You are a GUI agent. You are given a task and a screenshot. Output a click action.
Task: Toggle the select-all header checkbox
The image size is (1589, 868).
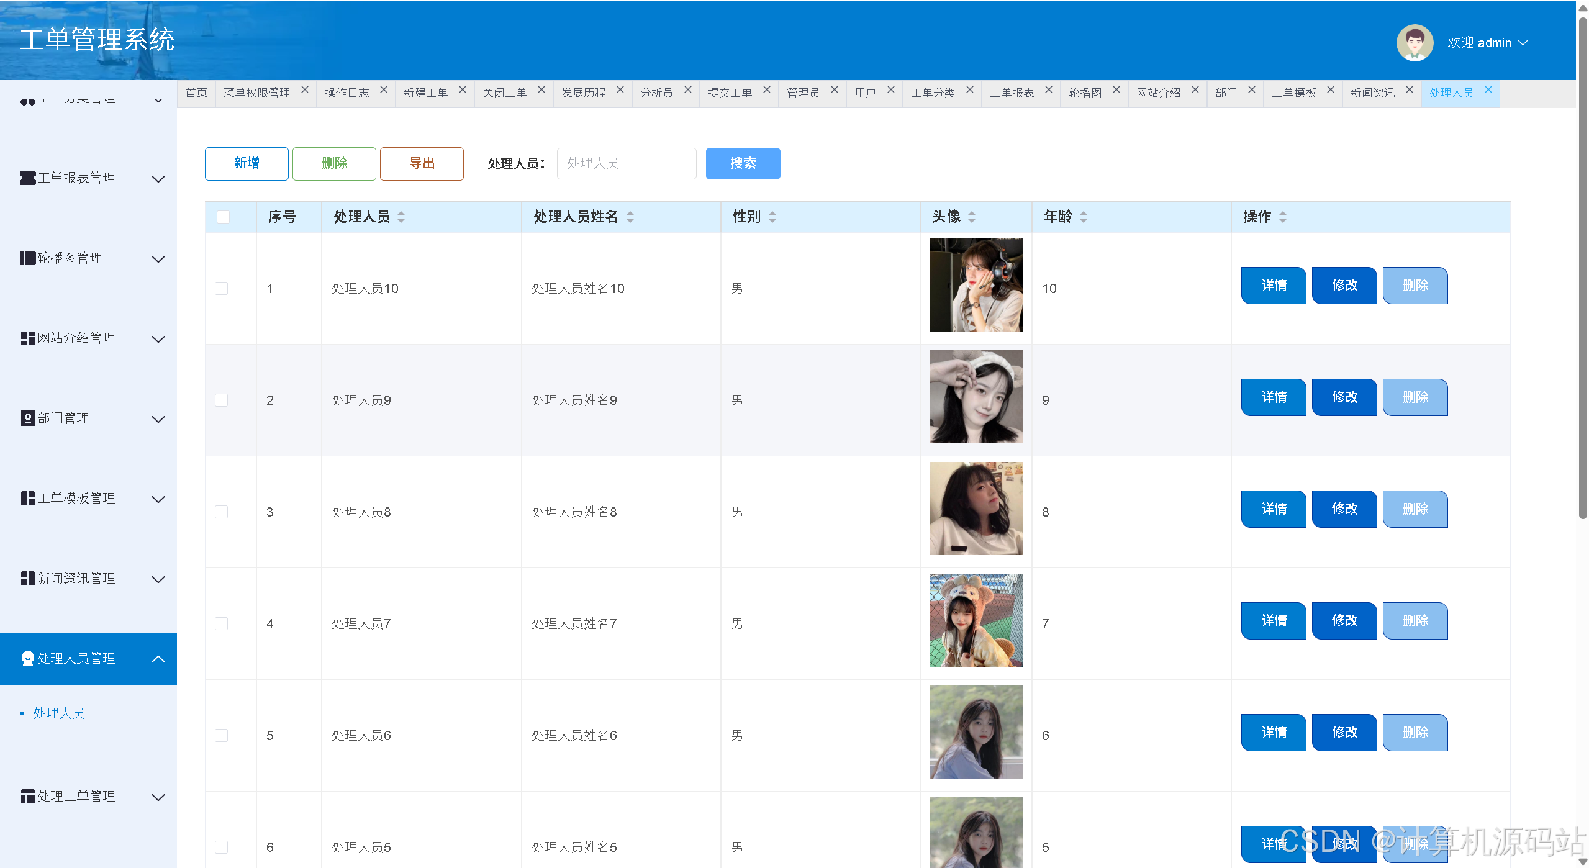(223, 217)
